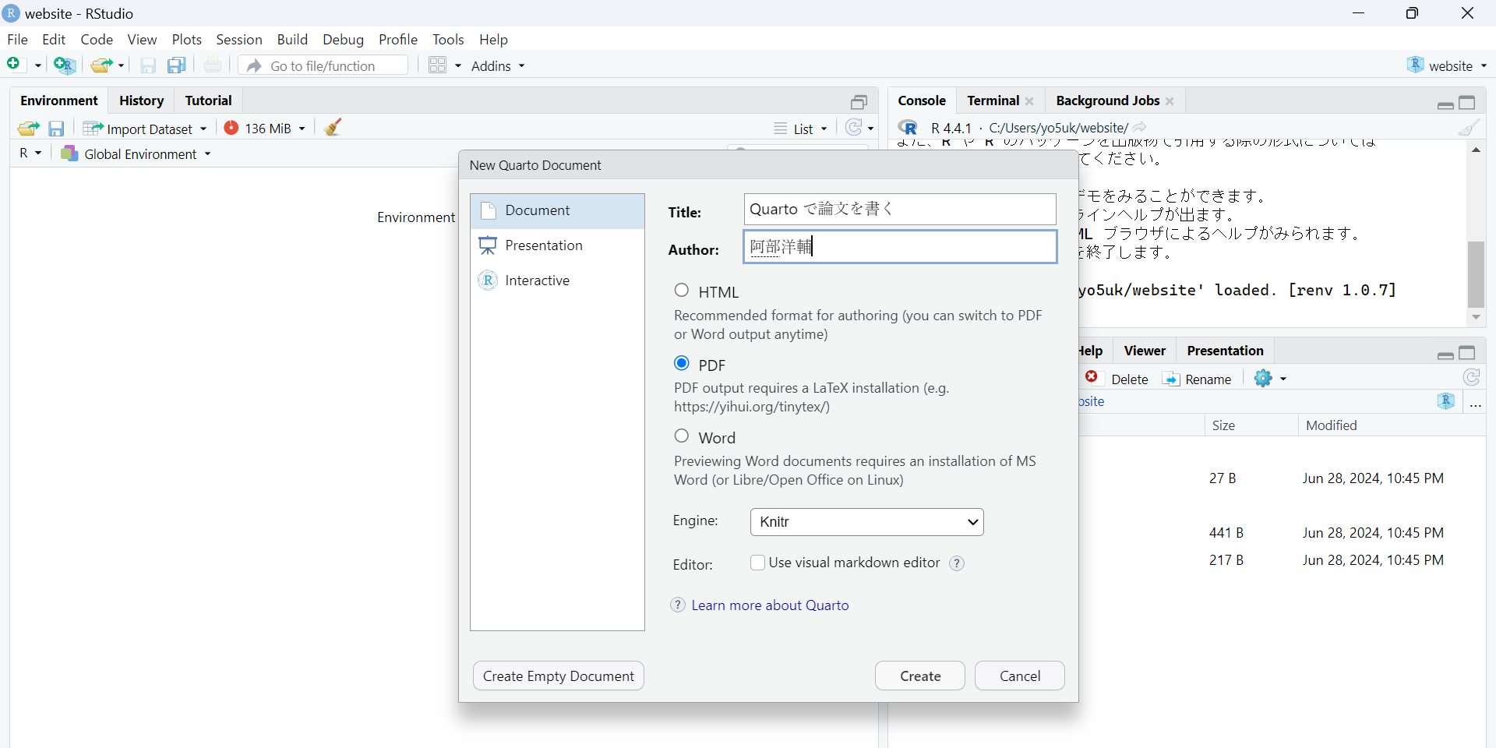Select the HTML output format
This screenshot has height=748, width=1496.
coord(682,291)
